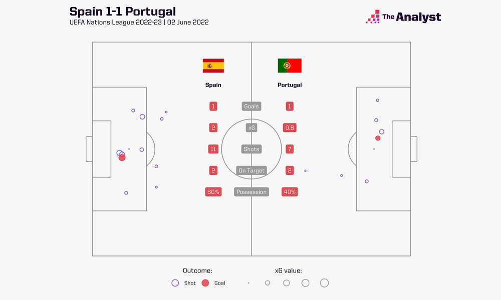The width and height of the screenshot is (501, 300).
Task: Click Spain's 11 shots value
Action: click(x=213, y=149)
